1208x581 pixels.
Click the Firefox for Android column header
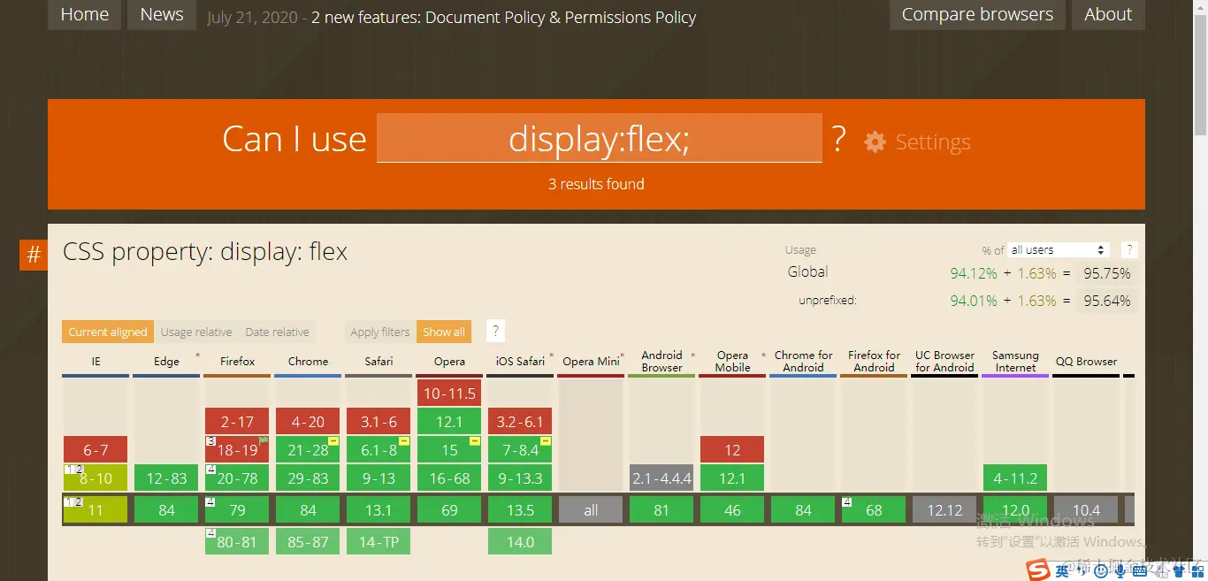(874, 362)
